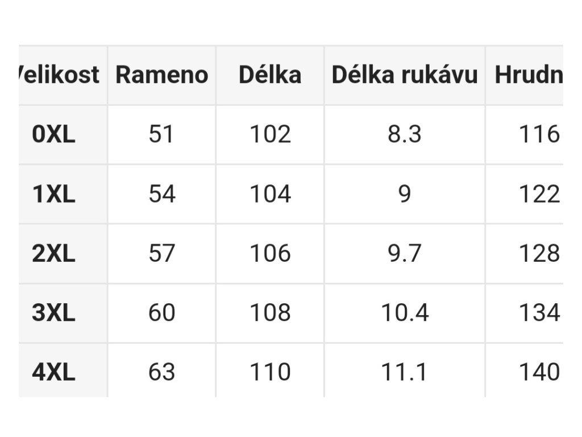Click the chest value 116
The height and width of the screenshot is (437, 582).
pyautogui.click(x=539, y=134)
